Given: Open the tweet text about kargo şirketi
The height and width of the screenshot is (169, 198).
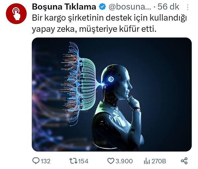Looking at the screenshot, I should pyautogui.click(x=109, y=24).
